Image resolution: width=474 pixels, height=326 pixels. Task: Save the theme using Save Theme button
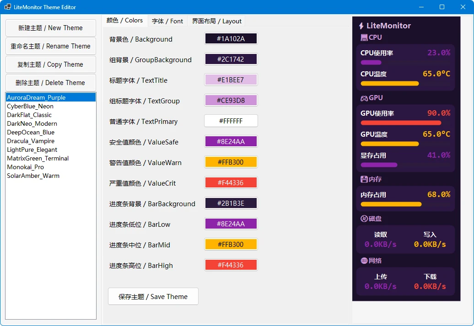pos(153,296)
